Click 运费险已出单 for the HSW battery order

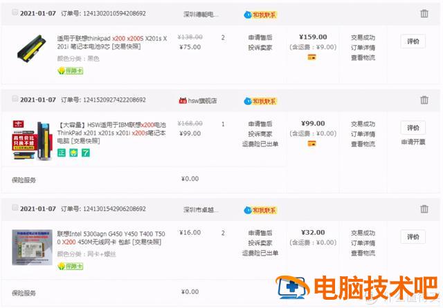coord(260,144)
